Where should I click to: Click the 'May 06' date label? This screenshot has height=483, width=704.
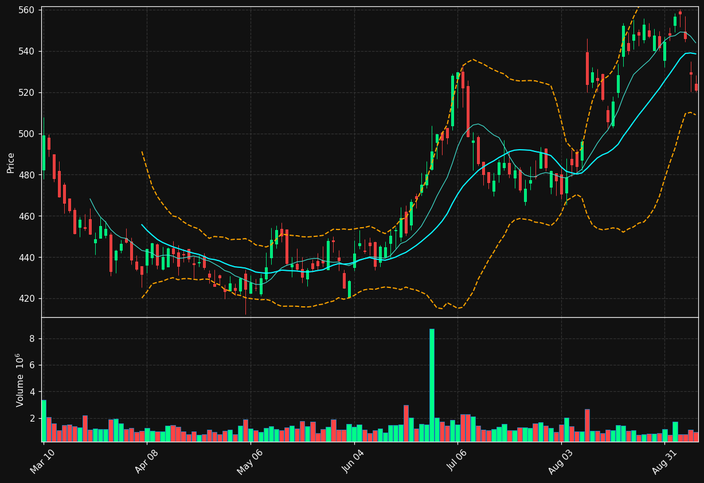[x=249, y=461]
